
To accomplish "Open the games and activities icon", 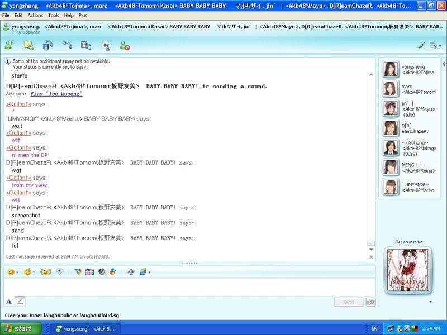I will (x=106, y=45).
